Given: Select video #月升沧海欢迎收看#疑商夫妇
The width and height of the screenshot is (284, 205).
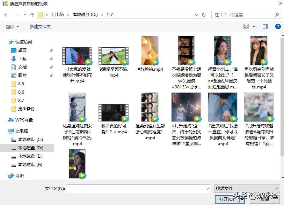Looking at the screenshot, I should 259,119.
